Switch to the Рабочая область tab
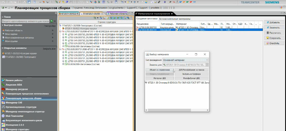The width and height of the screenshot is (286, 131). pos(117,13)
